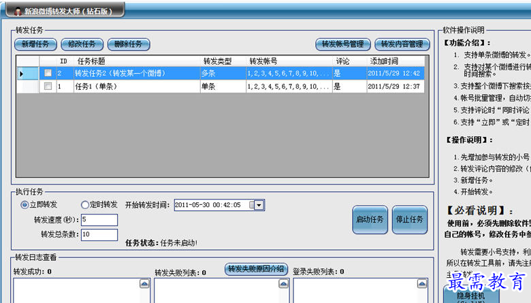
Task: Open 转发内容管理
Action: (402, 44)
